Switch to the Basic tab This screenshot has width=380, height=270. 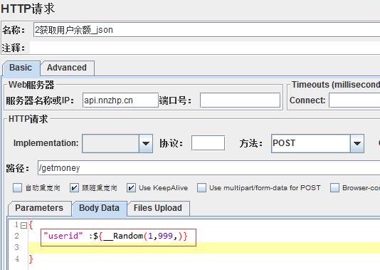(x=21, y=68)
